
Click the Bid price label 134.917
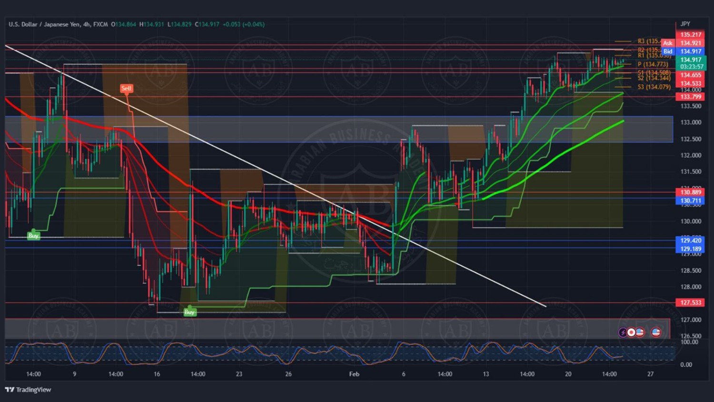click(683, 51)
